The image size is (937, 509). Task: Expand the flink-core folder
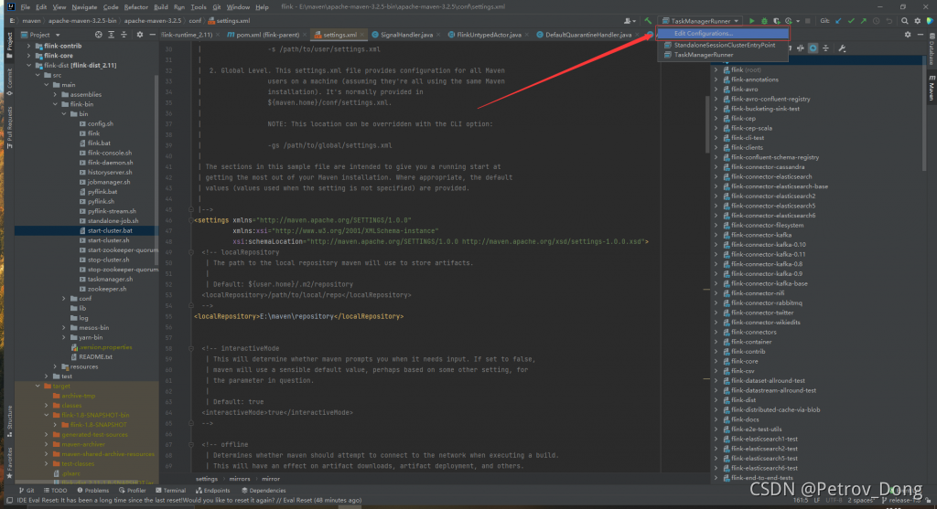pyautogui.click(x=28, y=56)
